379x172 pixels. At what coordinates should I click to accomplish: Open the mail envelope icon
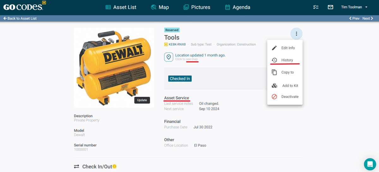pos(330,7)
